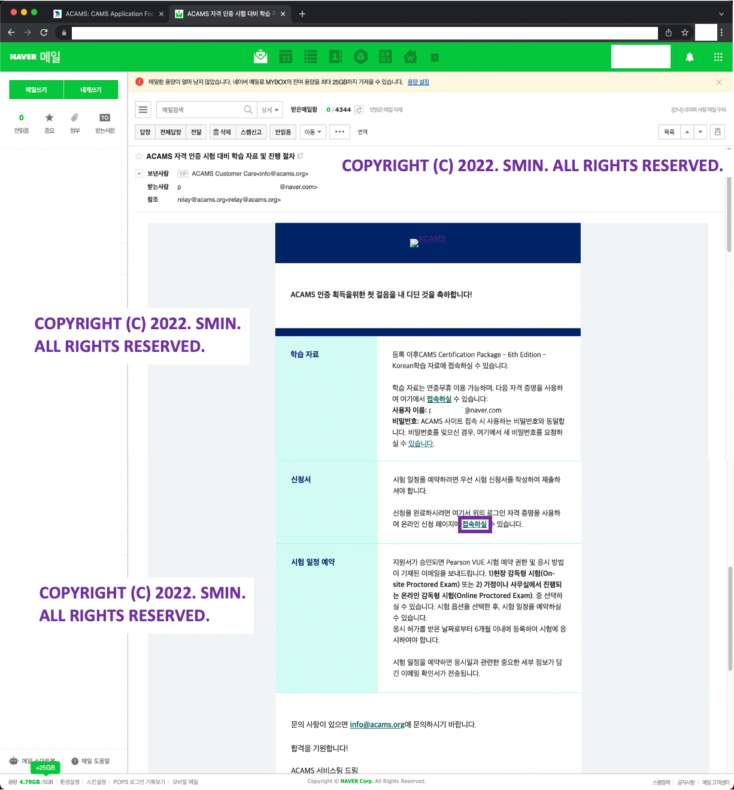The height and width of the screenshot is (790, 734).
Task: Open notifications bell icon
Action: (690, 57)
